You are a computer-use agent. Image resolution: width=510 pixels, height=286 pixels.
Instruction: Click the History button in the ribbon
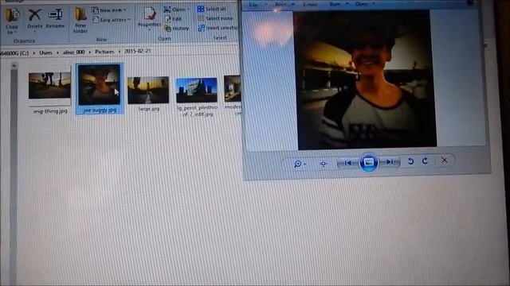177,29
